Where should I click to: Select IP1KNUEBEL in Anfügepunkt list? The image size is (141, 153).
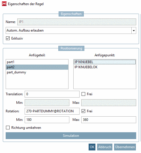pyautogui.click(x=105, y=62)
